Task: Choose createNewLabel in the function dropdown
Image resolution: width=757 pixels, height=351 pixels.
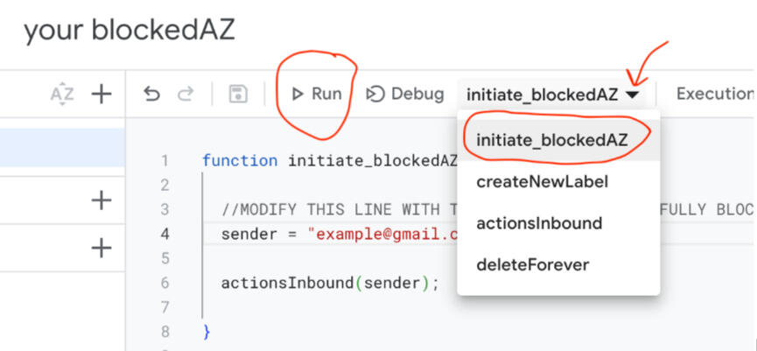Action: 542,182
